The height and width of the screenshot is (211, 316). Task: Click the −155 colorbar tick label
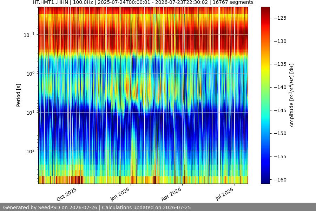[280, 156]
